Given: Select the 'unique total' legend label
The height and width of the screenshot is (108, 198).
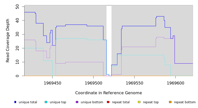Looking at the screenshot, I should tap(28, 102).
